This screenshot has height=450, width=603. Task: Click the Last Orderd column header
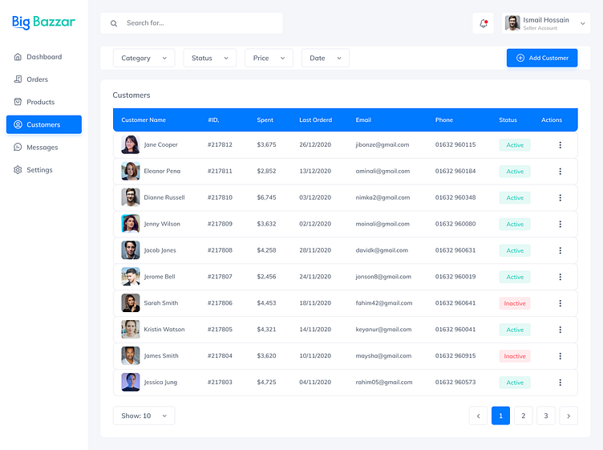[x=315, y=120]
